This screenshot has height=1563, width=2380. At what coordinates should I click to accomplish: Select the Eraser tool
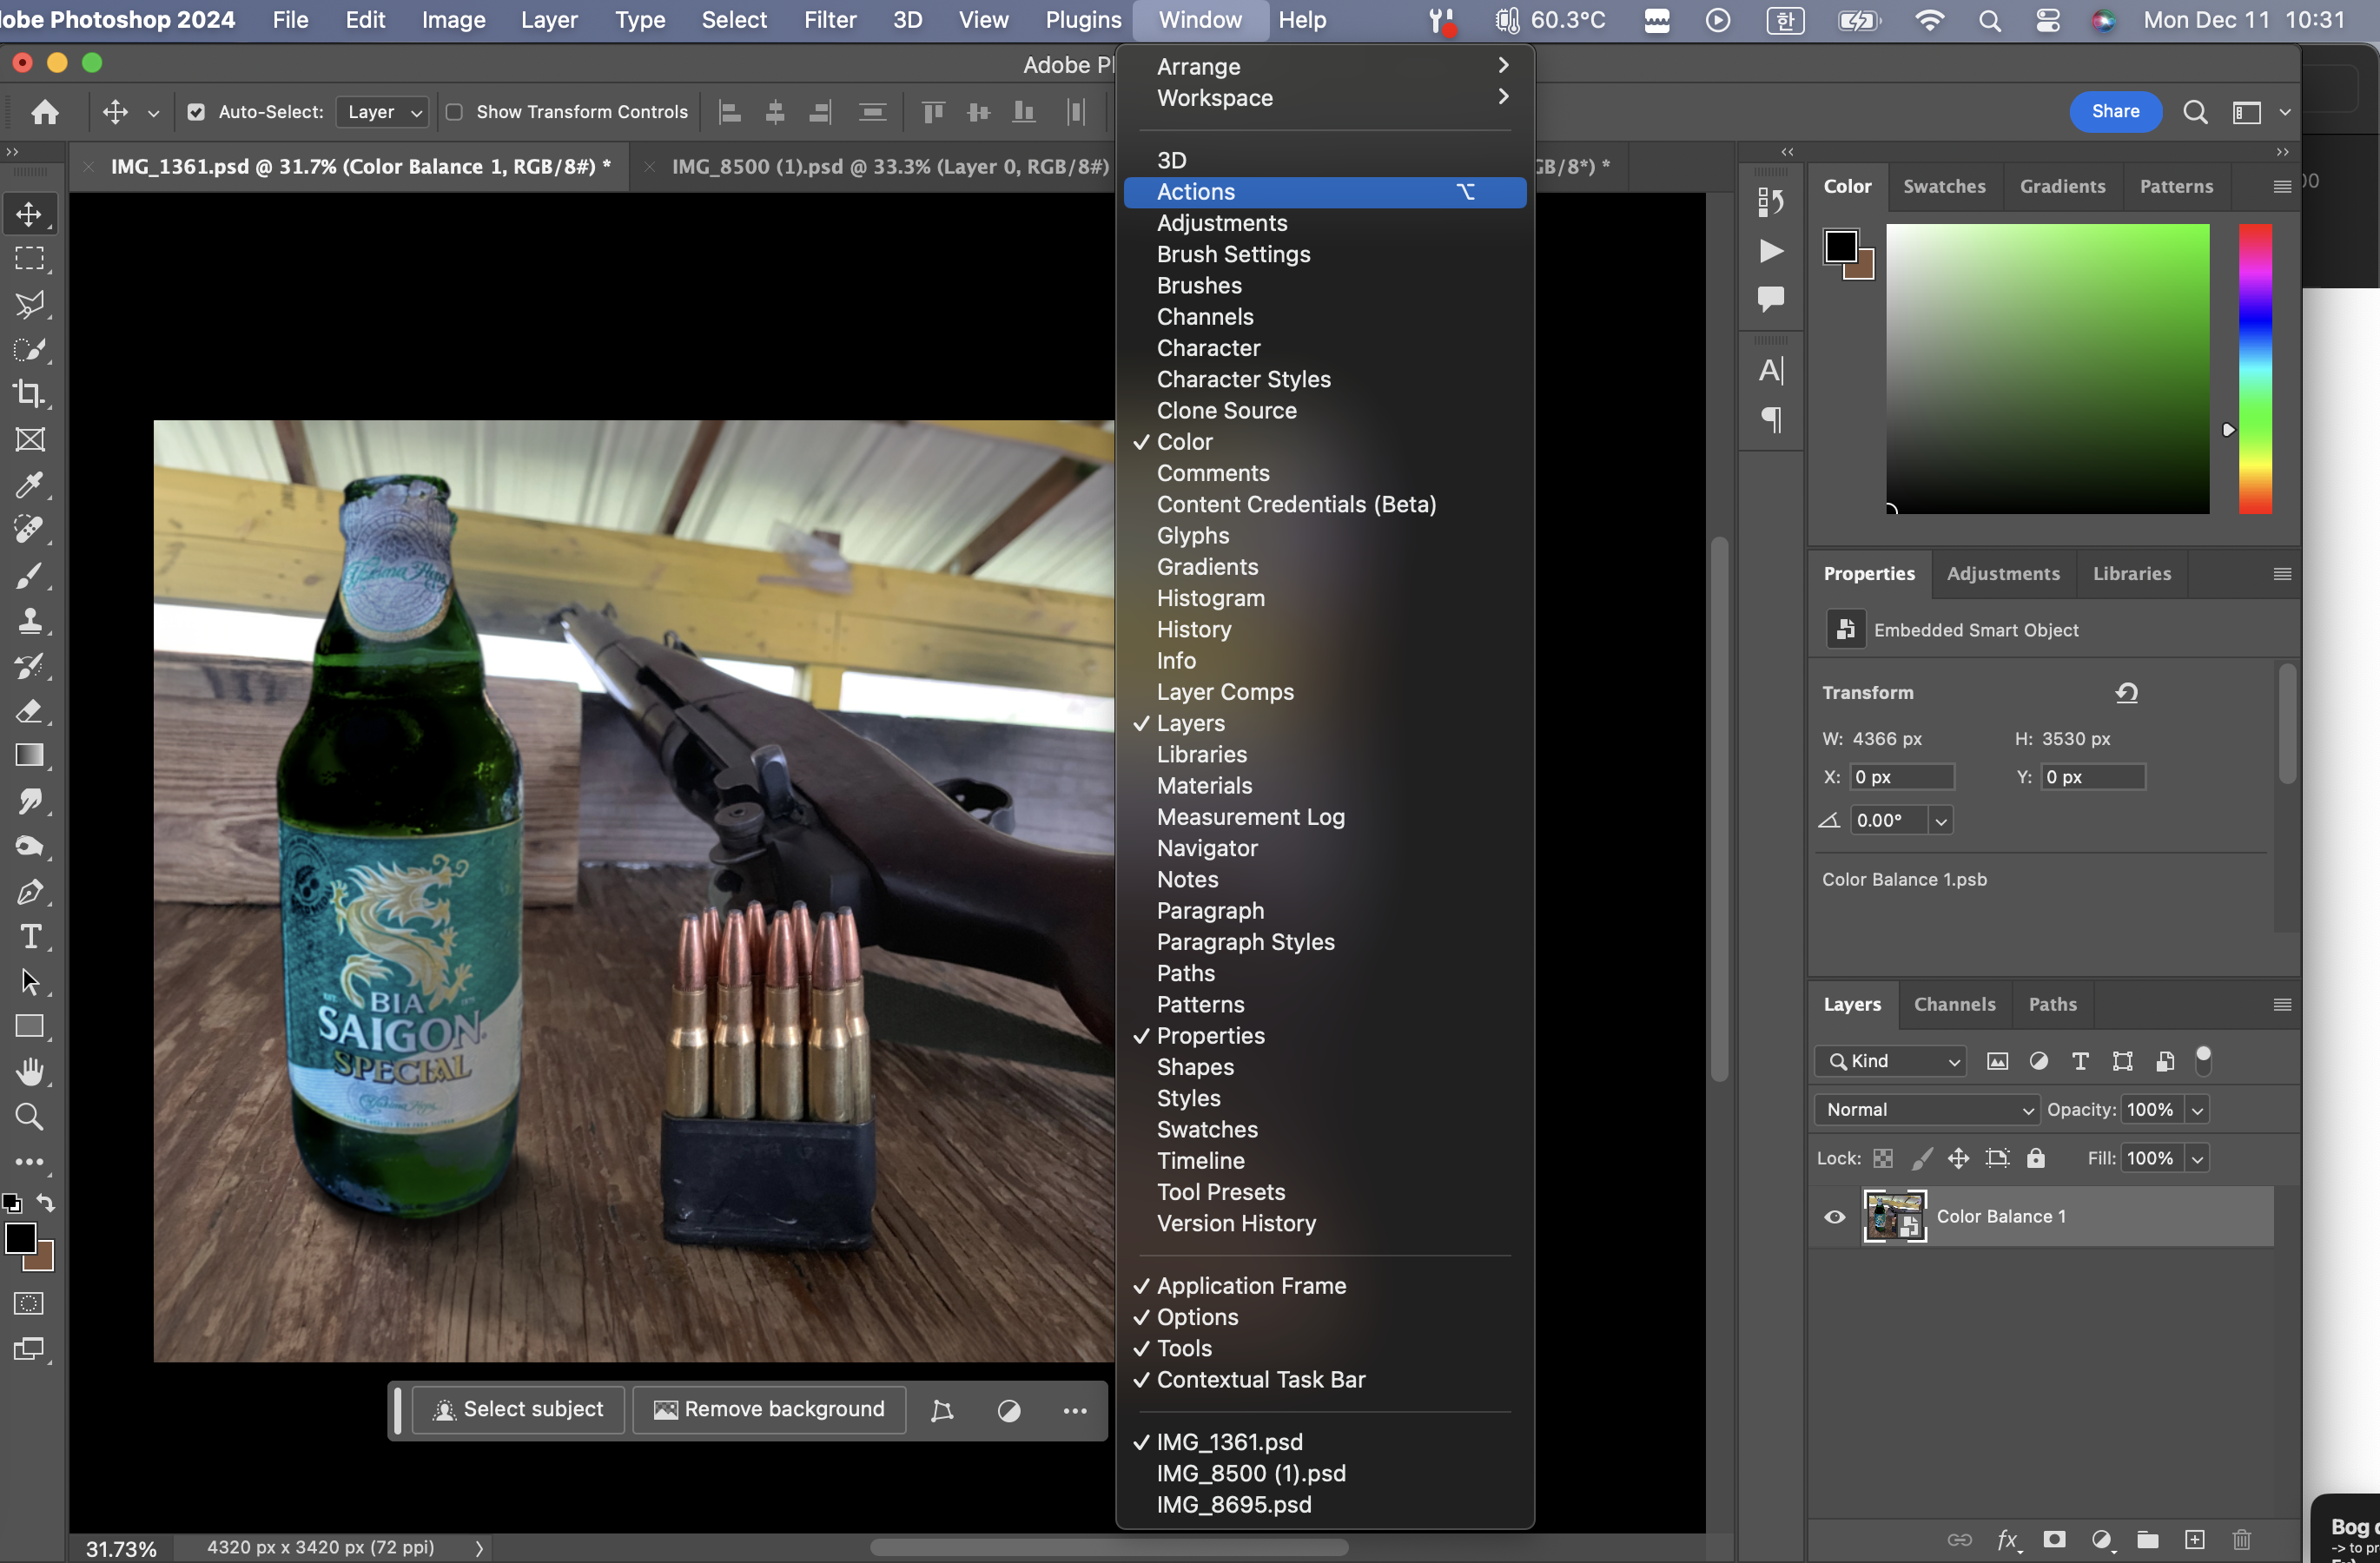(x=29, y=710)
